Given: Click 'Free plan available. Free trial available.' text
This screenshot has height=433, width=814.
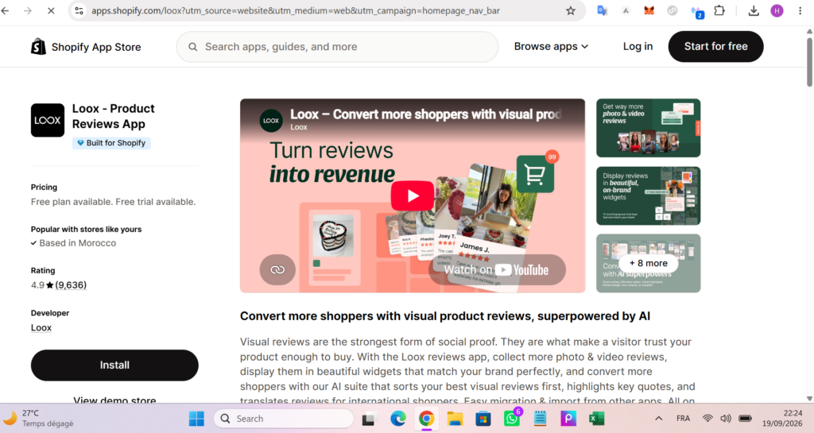Looking at the screenshot, I should [113, 202].
